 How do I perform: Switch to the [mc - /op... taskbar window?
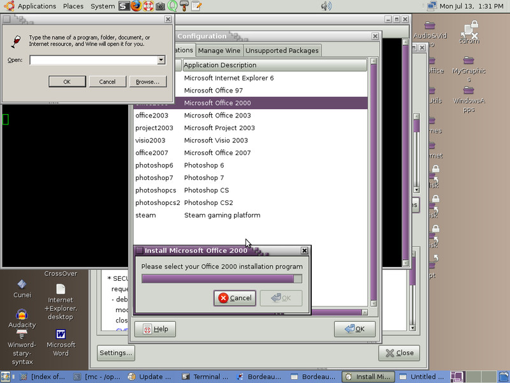click(x=97, y=377)
